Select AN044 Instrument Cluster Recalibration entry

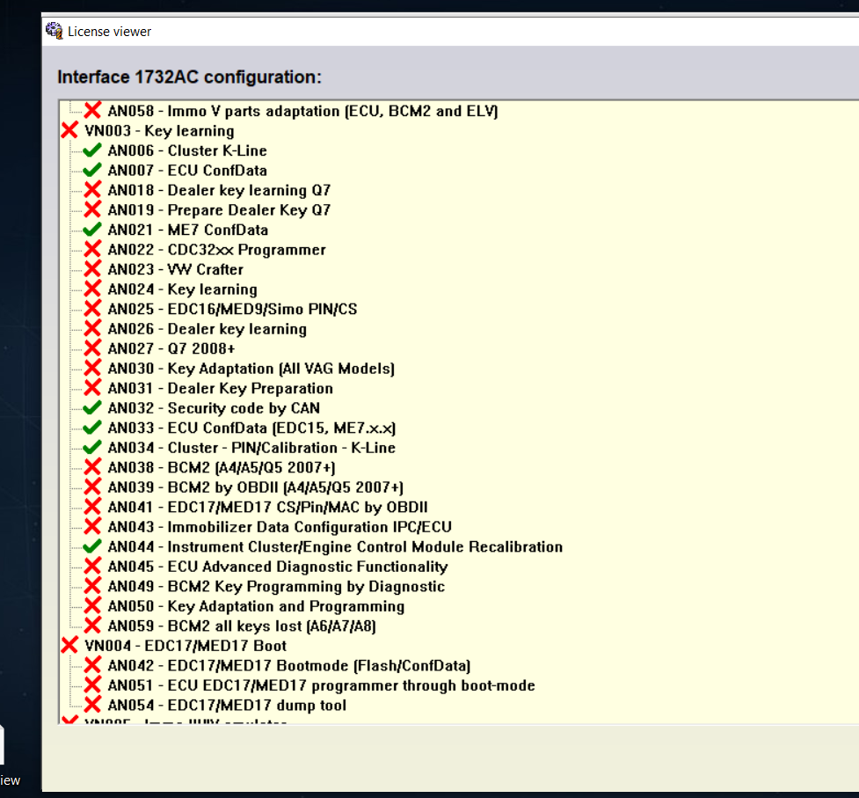[x=335, y=547]
